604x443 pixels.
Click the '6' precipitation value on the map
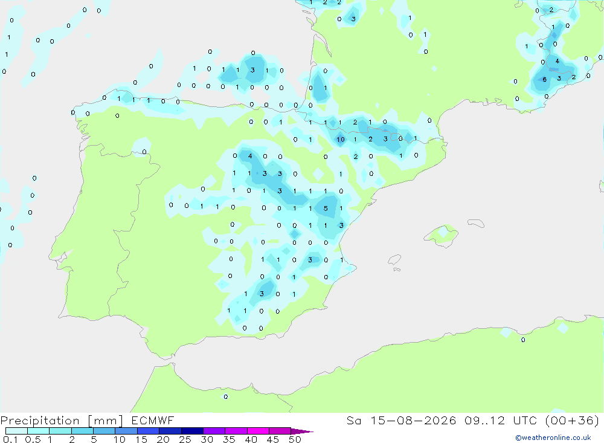click(544, 79)
